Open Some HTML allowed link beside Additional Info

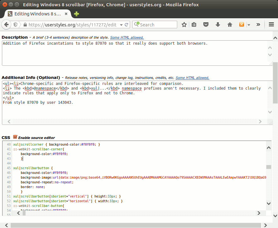[192, 78]
